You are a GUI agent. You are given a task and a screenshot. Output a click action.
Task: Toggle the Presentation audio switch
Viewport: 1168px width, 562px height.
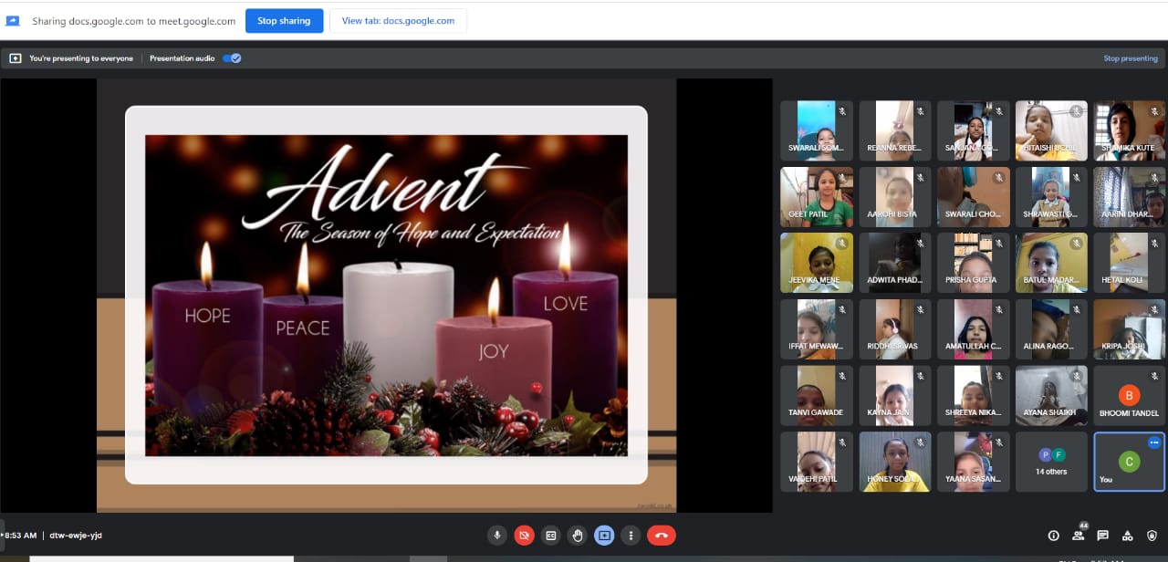pos(233,58)
